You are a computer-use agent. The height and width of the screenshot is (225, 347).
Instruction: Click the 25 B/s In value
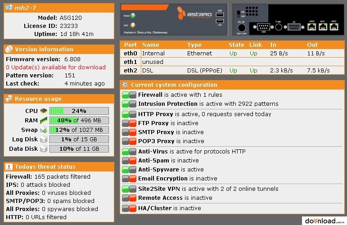click(x=279, y=53)
